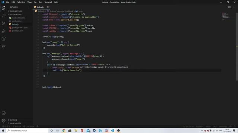238x133 pixels.
Task: Click index.js in the breadcrumb
Action: point(41,11)
